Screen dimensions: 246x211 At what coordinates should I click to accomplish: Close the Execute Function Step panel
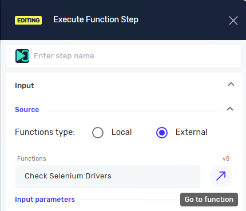point(233,21)
